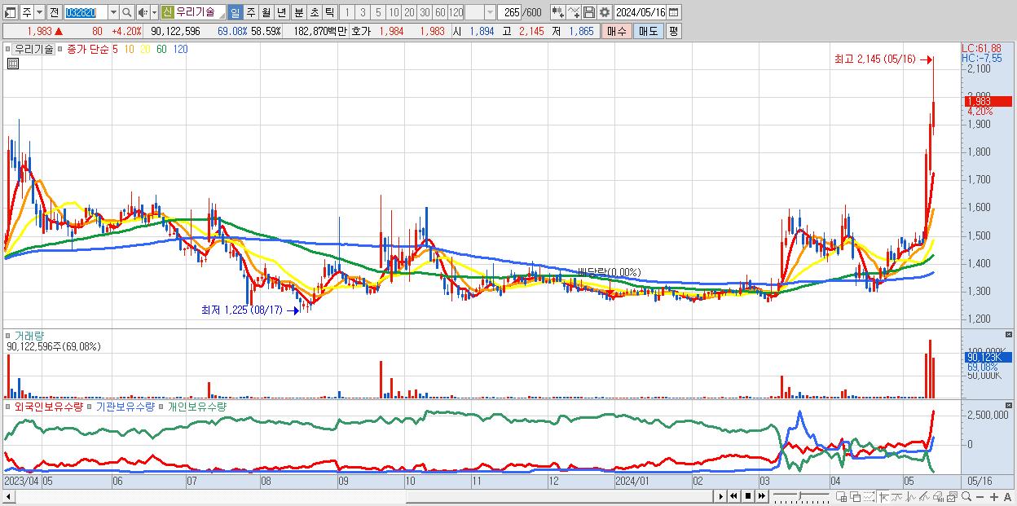1017x506 pixels.
Task: Click the data table grid icon
Action: click(x=13, y=64)
